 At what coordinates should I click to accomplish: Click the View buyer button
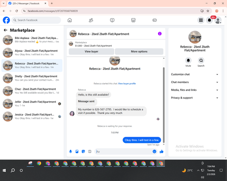[91, 51]
